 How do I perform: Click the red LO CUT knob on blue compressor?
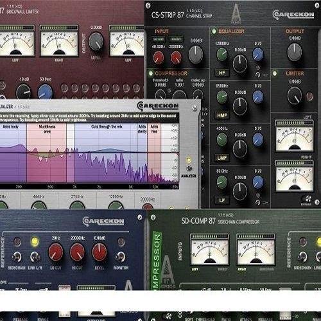tap(55, 252)
